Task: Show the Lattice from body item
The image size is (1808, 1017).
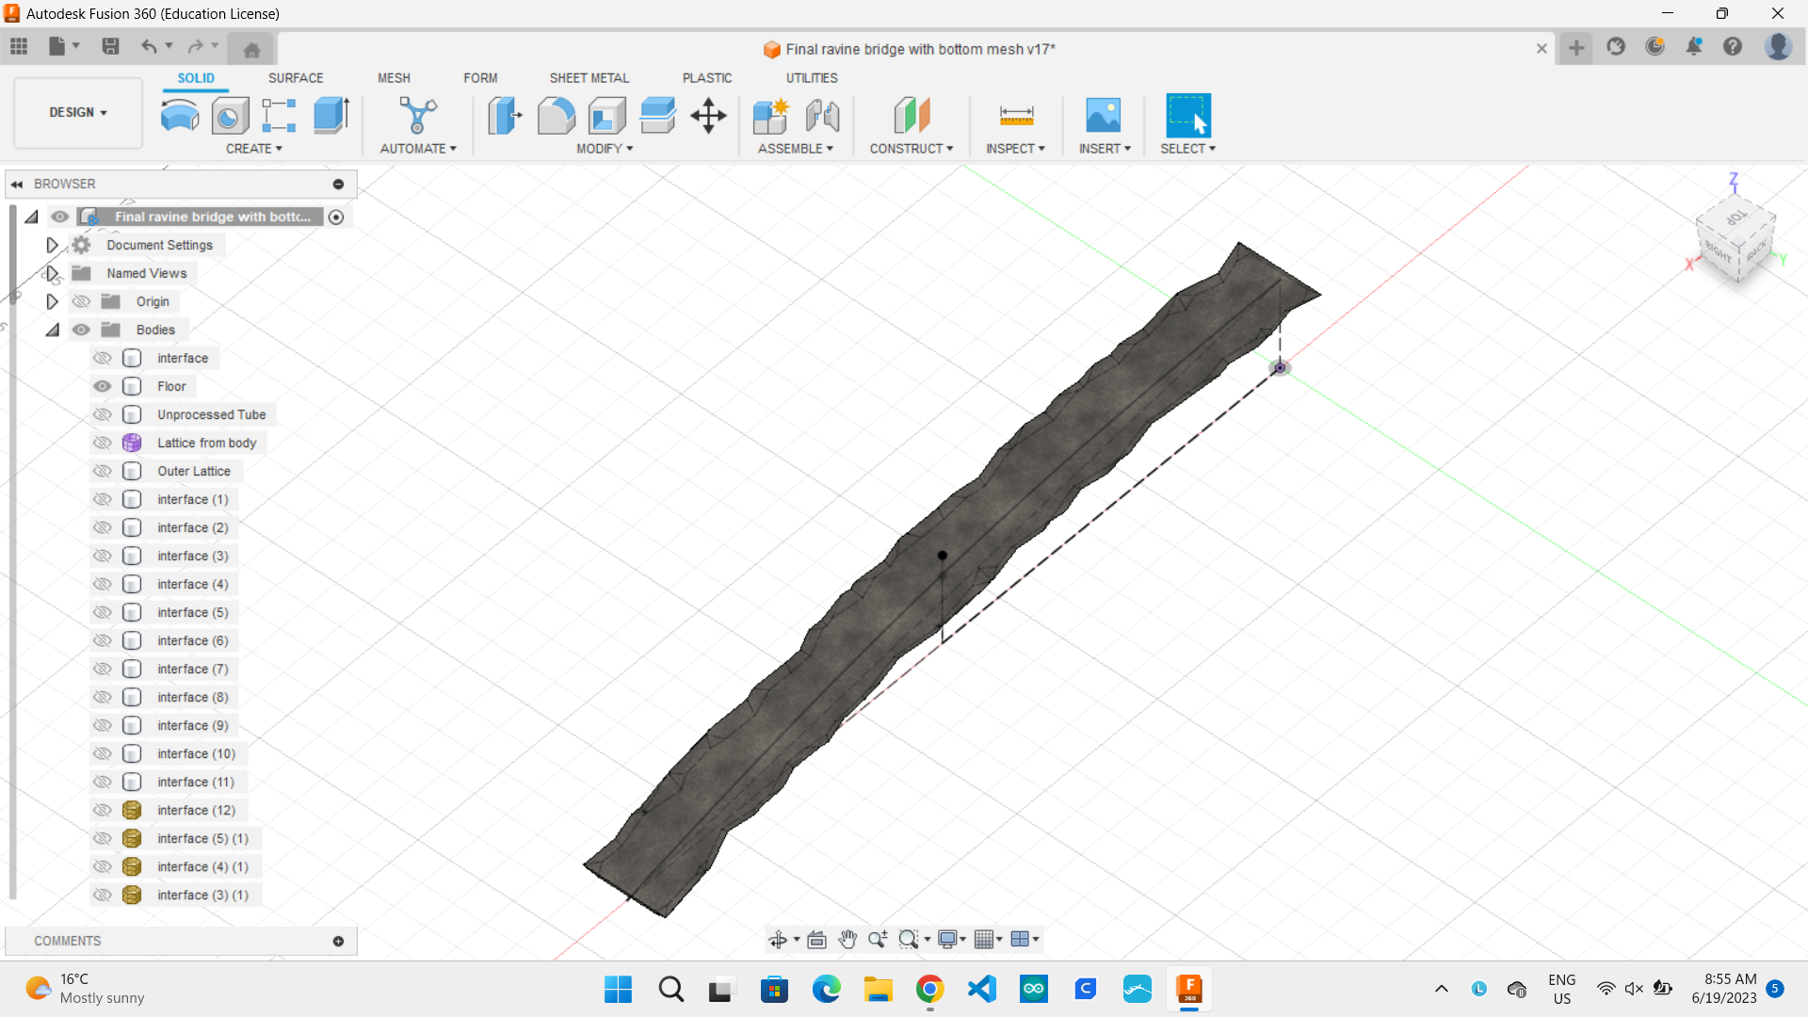Action: pyautogui.click(x=103, y=443)
